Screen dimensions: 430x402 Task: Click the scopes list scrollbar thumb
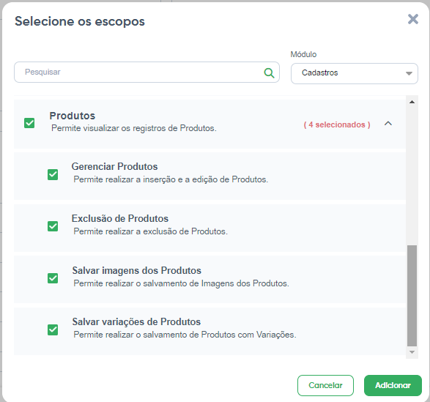pyautogui.click(x=412, y=296)
